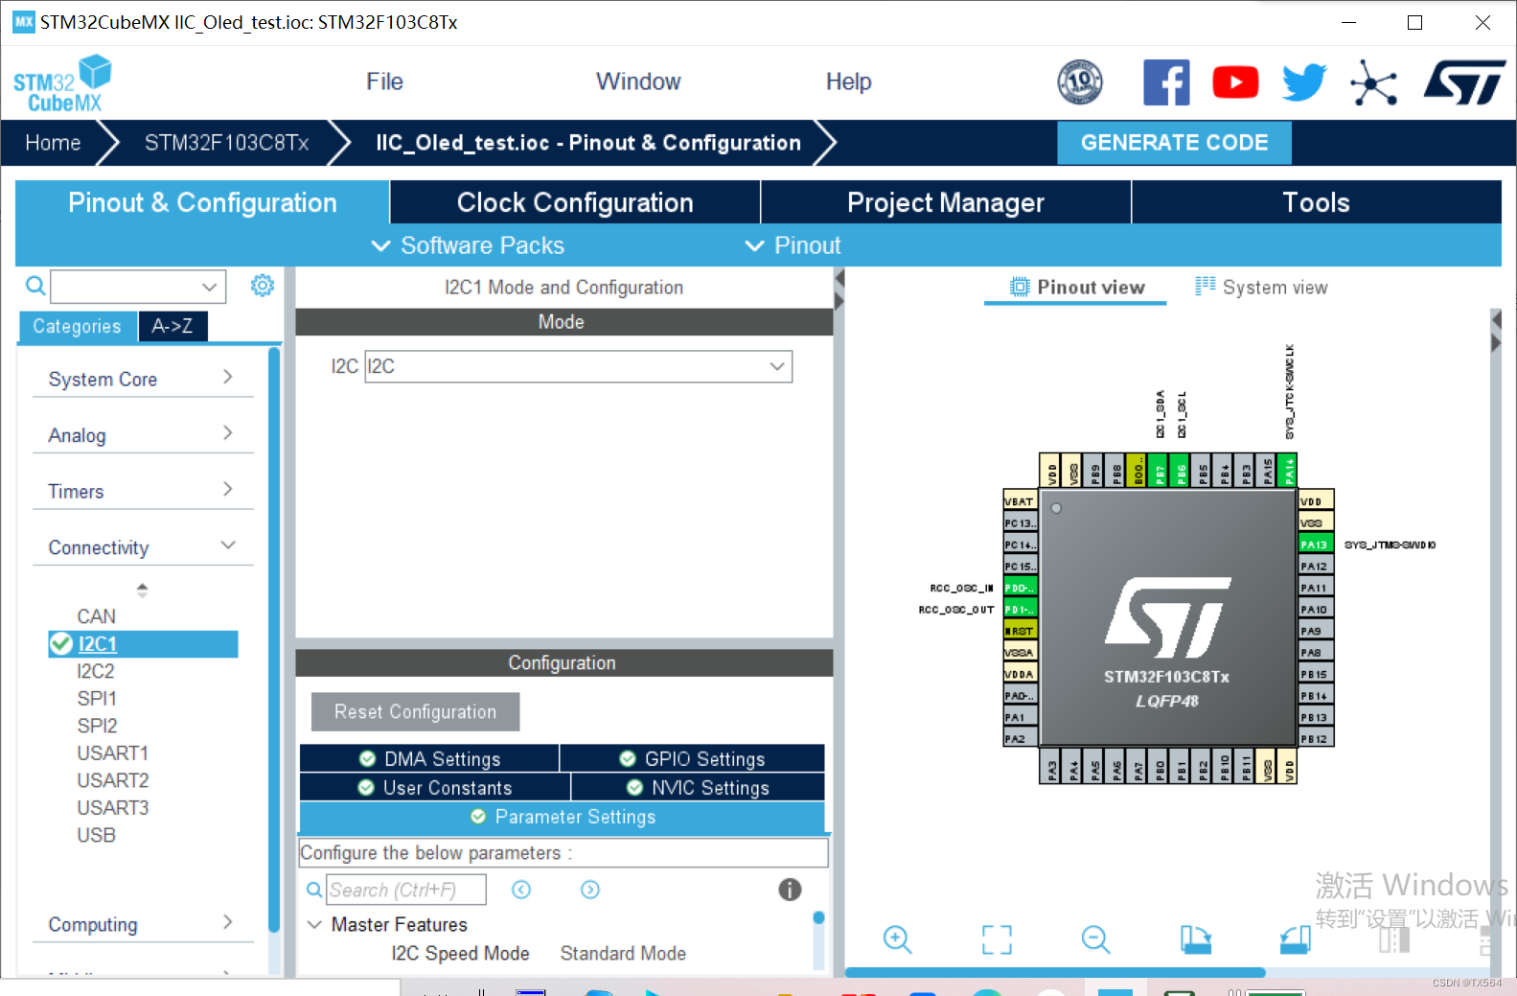
Task: Click Reset Configuration button
Action: (x=415, y=712)
